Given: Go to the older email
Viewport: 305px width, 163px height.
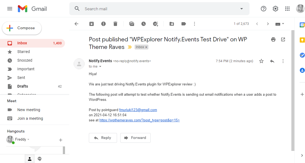Looking at the screenshot, I should pyautogui.click(x=268, y=24).
